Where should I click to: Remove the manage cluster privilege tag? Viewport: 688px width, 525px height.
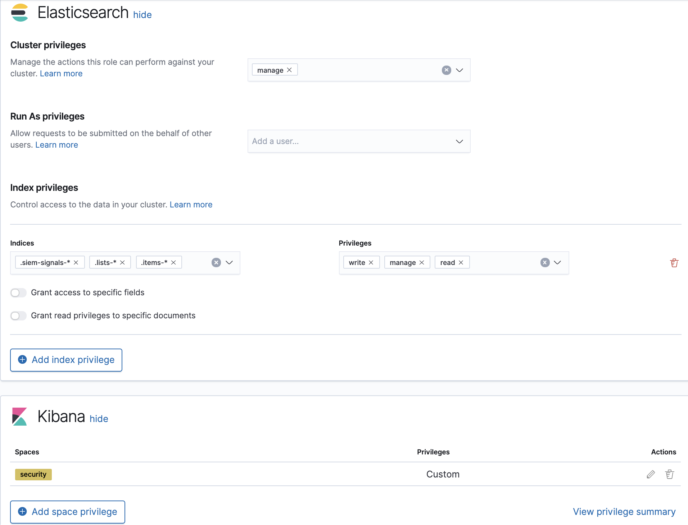[289, 70]
